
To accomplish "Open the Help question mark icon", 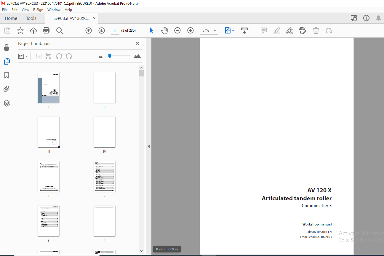I will [x=367, y=18].
